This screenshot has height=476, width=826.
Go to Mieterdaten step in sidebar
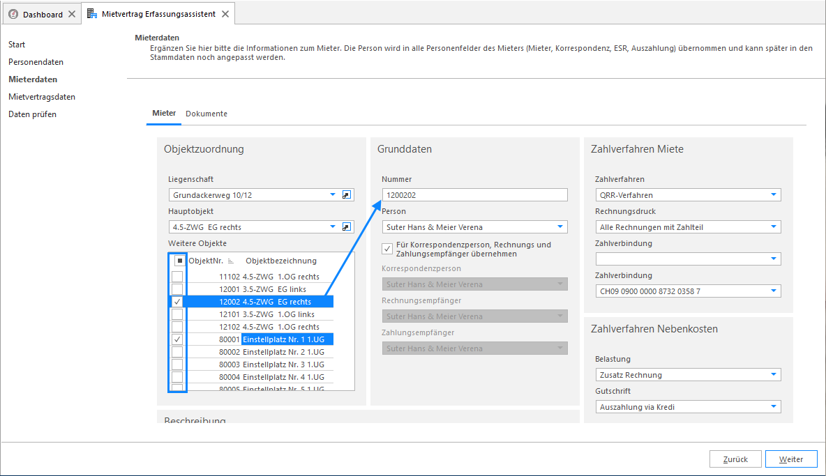pyautogui.click(x=33, y=79)
